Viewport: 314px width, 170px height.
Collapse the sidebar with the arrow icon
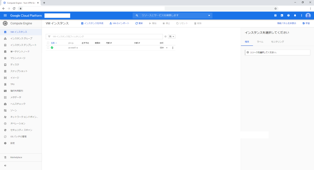pos(5,166)
